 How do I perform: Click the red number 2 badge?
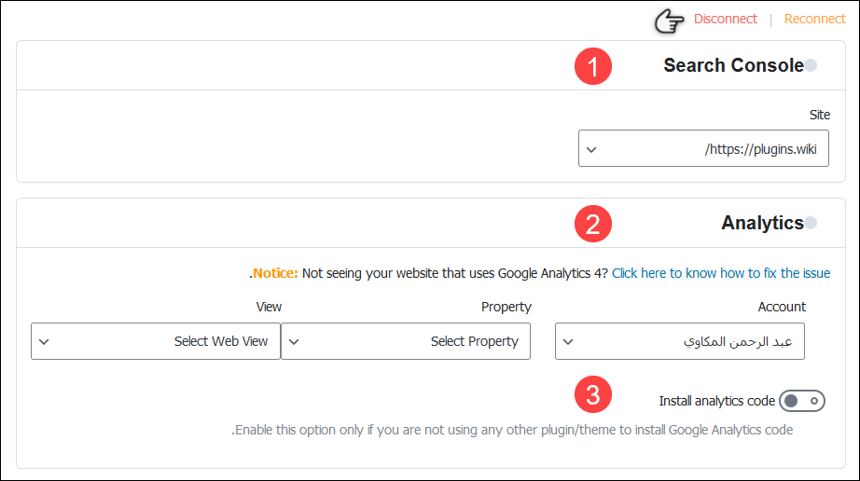tap(592, 224)
